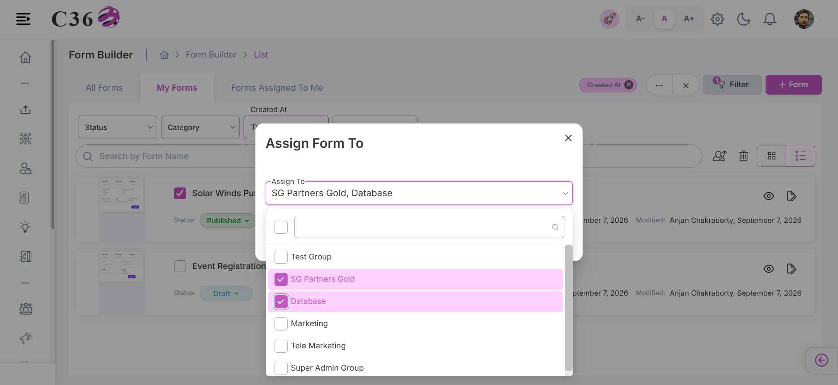Open Forms Assigned To Me tab
The height and width of the screenshot is (385, 838).
point(277,88)
